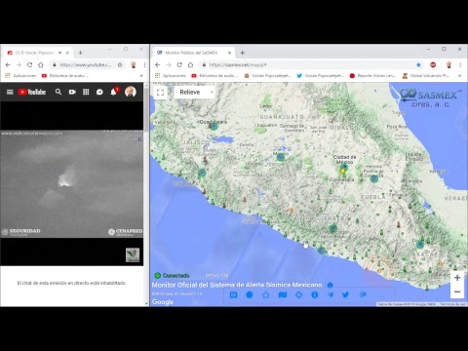Image resolution: width=468 pixels, height=351 pixels.
Task: Open the YouTube hamburger guide menu
Action: [x=10, y=92]
